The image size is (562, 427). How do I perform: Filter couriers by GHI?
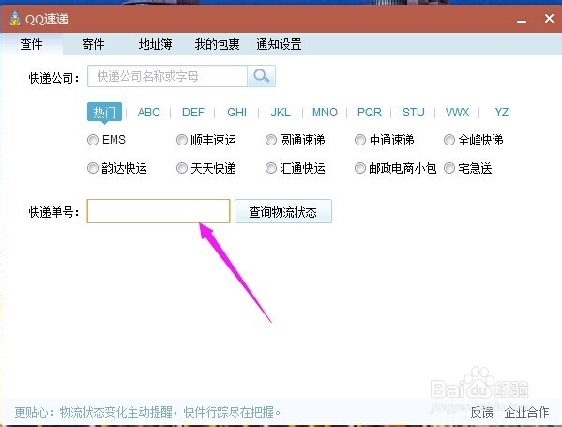pyautogui.click(x=237, y=113)
